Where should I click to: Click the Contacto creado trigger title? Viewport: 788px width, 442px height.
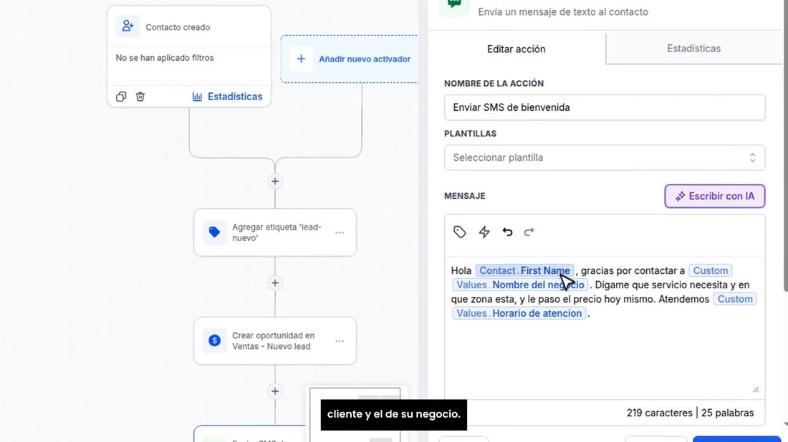[178, 27]
